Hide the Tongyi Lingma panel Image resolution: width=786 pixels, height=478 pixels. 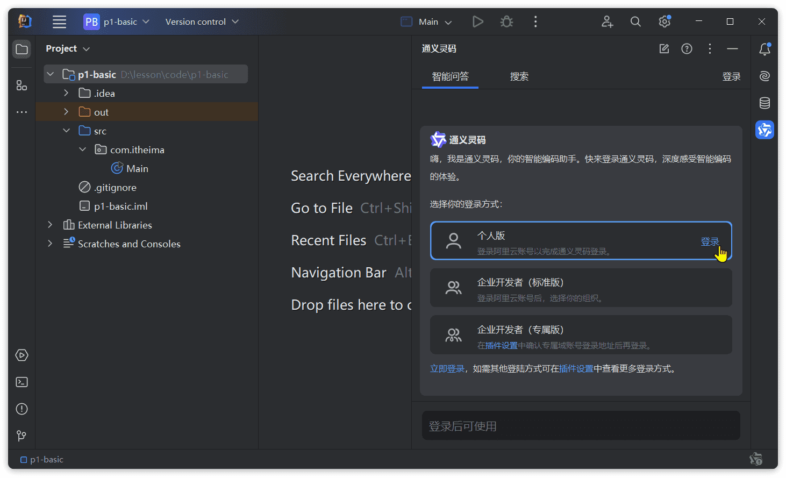click(732, 49)
